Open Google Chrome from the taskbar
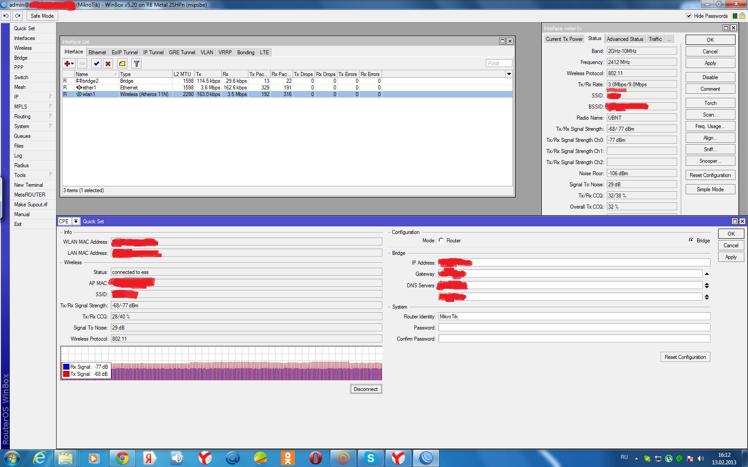The width and height of the screenshot is (748, 467). coord(122,458)
